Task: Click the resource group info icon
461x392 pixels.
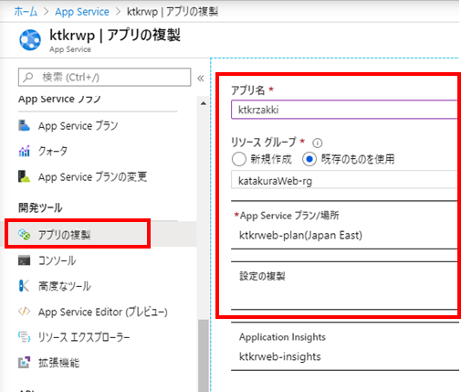Action: click(x=318, y=143)
